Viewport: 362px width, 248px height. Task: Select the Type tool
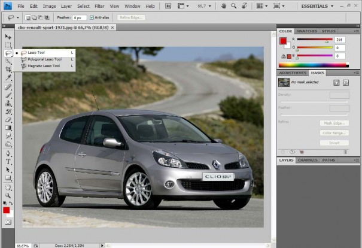click(x=8, y=162)
